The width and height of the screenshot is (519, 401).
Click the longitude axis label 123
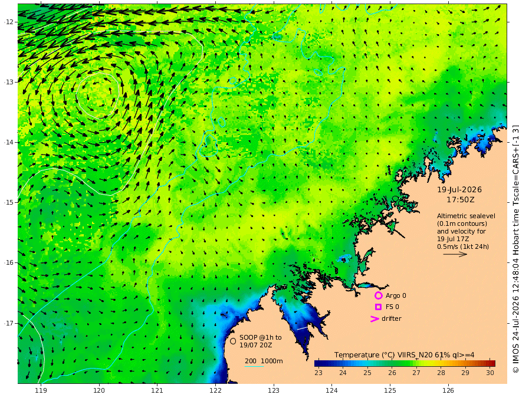point(274,391)
